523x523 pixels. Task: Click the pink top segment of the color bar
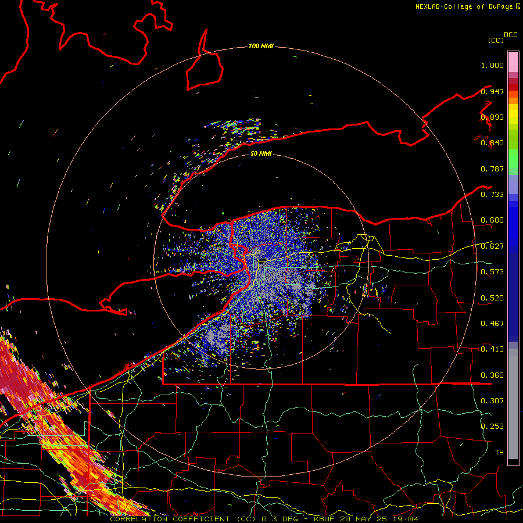(x=513, y=62)
